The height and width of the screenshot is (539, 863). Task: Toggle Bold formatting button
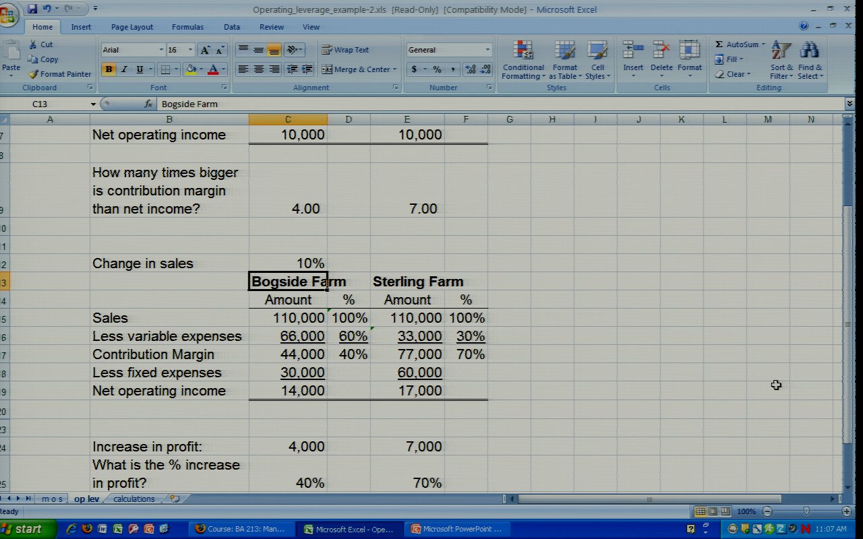click(108, 69)
